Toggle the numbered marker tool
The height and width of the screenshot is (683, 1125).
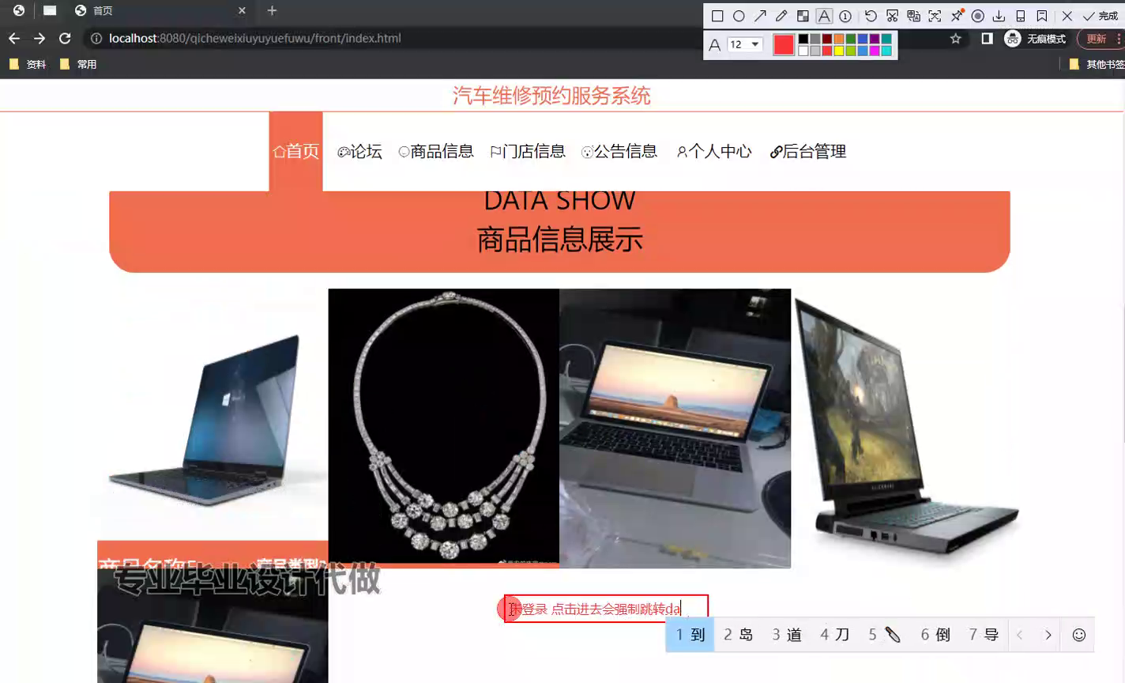pos(845,16)
